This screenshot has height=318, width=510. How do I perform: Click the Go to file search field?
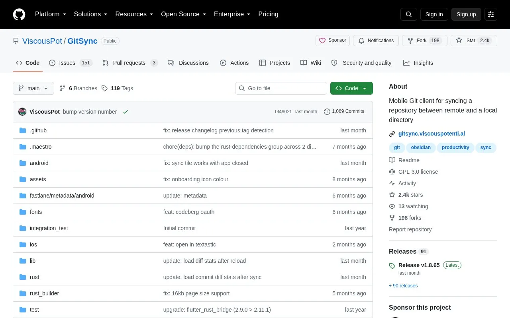(281, 88)
